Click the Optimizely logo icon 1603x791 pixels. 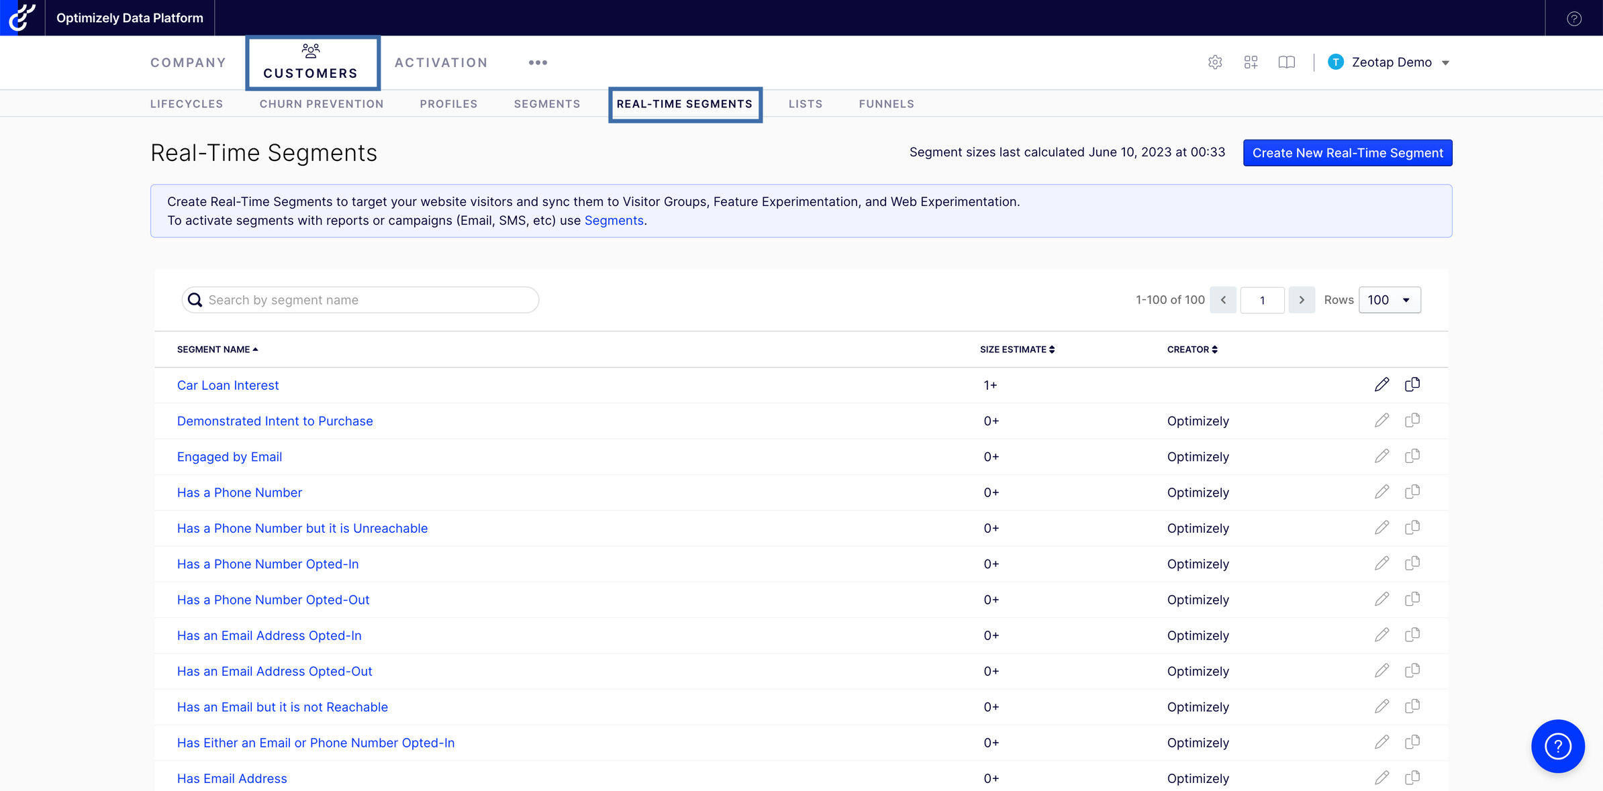coord(22,17)
